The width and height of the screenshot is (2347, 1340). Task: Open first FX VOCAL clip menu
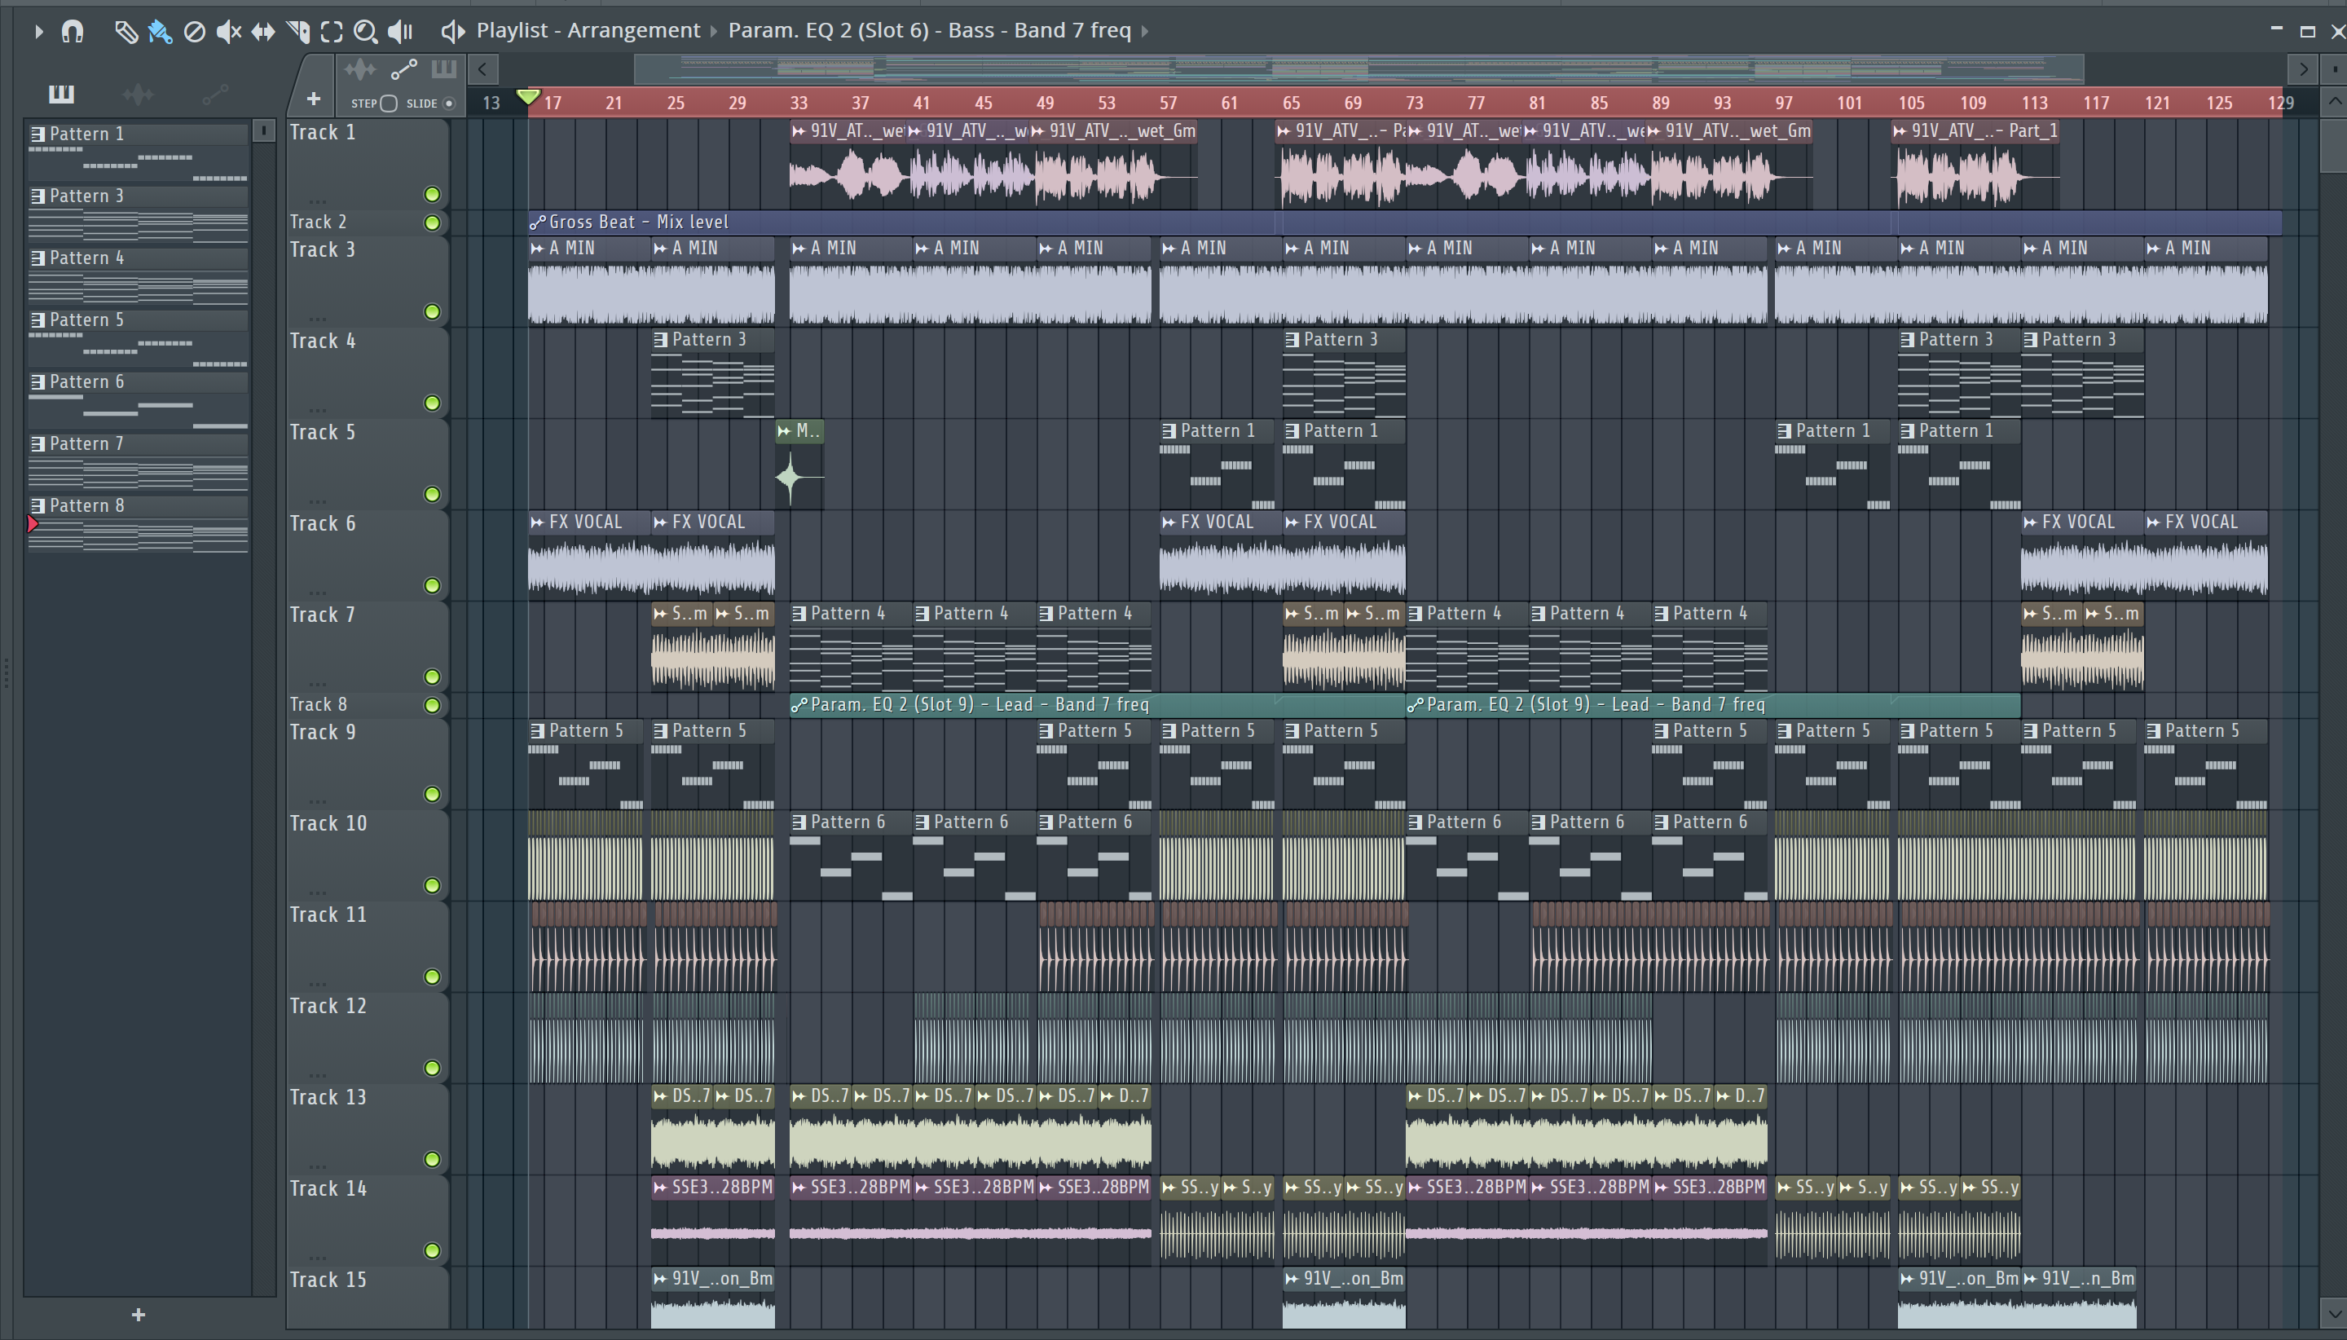coord(537,522)
